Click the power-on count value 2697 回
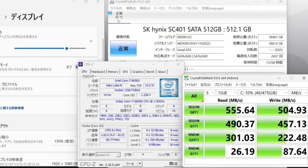The height and width of the screenshot is (168, 308). pyautogui.click(x=271, y=56)
